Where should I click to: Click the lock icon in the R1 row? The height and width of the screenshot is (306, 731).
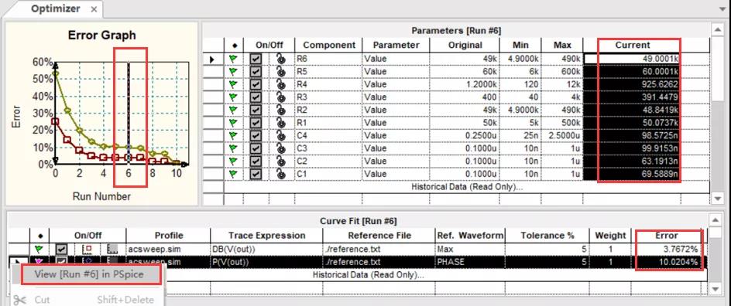tap(280, 123)
